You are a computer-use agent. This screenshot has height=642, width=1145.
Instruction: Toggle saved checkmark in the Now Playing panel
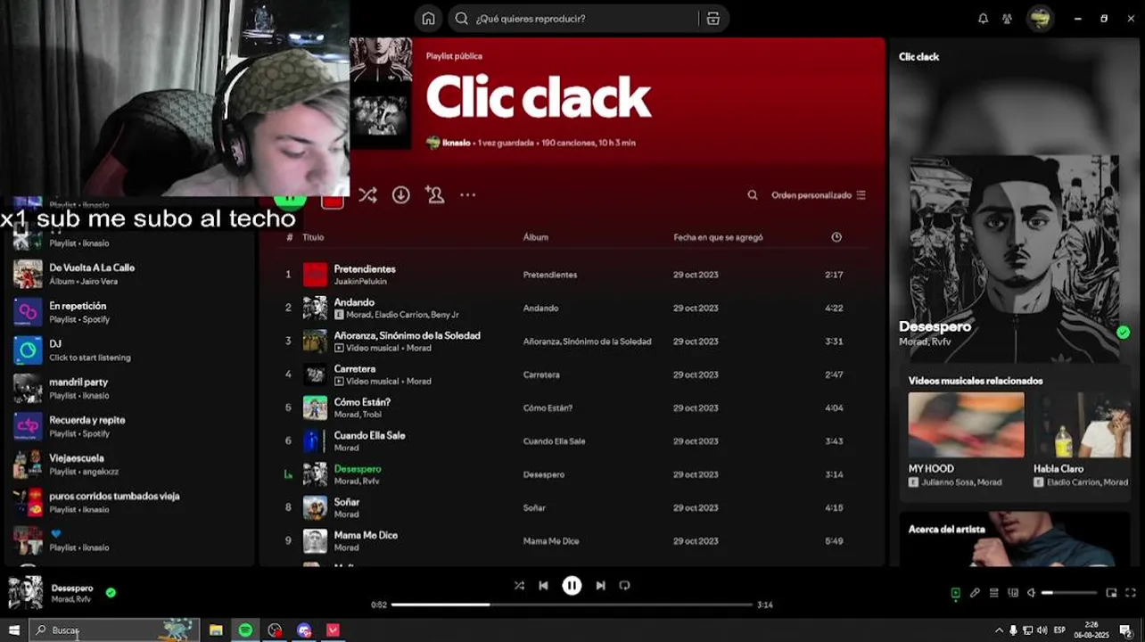(1123, 333)
